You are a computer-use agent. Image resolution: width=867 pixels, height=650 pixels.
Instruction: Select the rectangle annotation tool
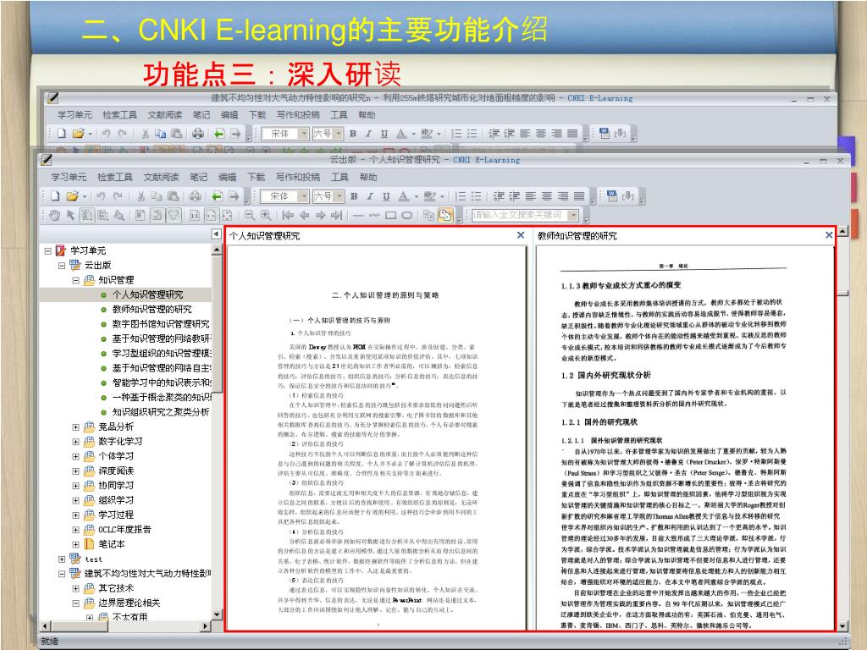pos(391,215)
